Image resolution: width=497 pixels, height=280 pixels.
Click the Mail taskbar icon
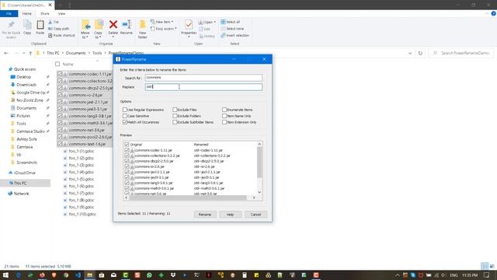point(113,275)
